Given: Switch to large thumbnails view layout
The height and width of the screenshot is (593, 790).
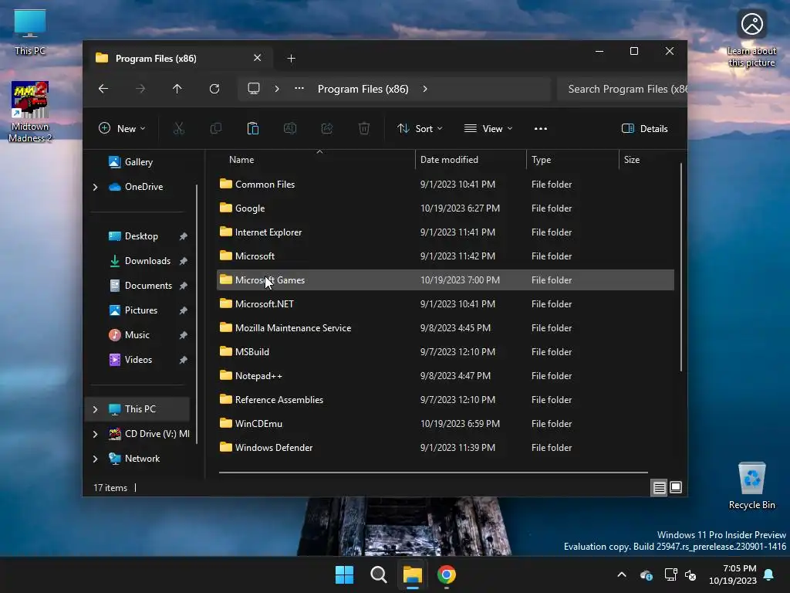Looking at the screenshot, I should click(676, 487).
